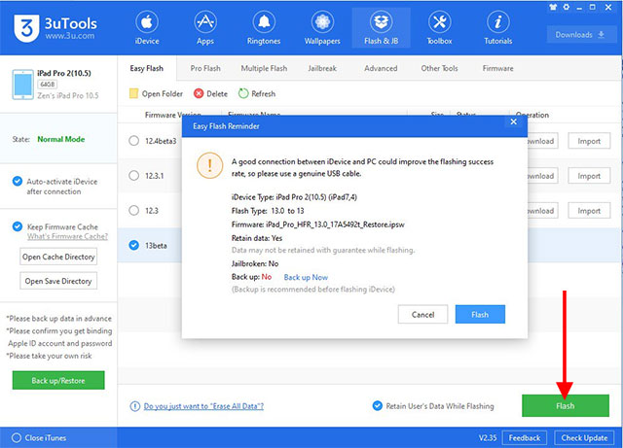Click the Back up Now link
This screenshot has width=623, height=448.
point(304,277)
